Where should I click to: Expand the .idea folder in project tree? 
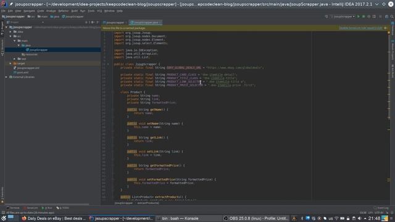point(10,31)
